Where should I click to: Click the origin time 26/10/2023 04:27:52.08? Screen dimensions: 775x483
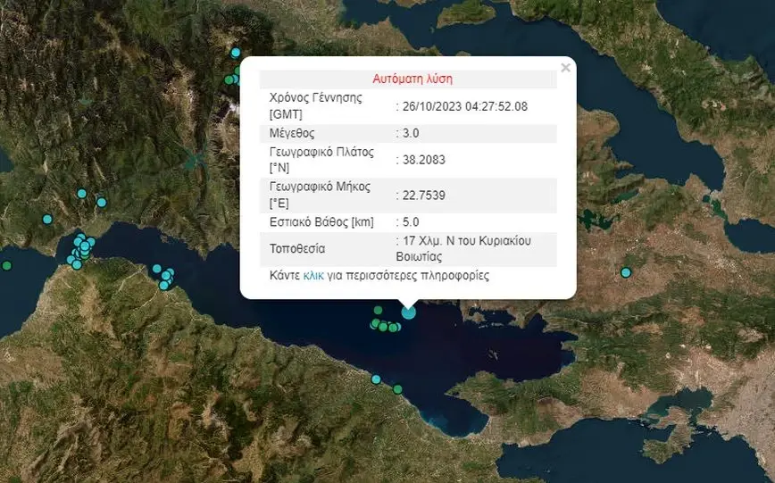[x=464, y=105]
